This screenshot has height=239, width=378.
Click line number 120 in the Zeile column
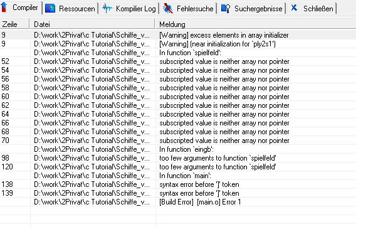coord(7,167)
